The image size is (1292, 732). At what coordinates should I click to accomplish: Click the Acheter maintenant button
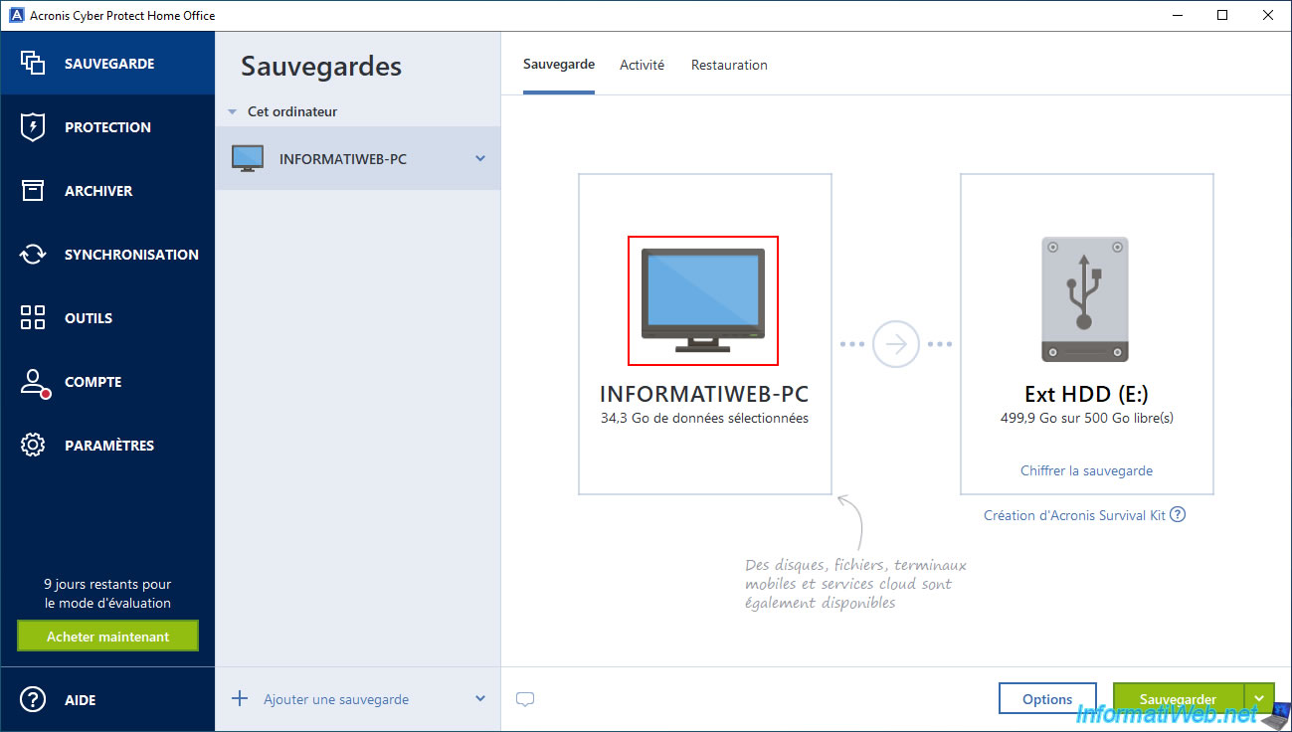click(x=107, y=637)
